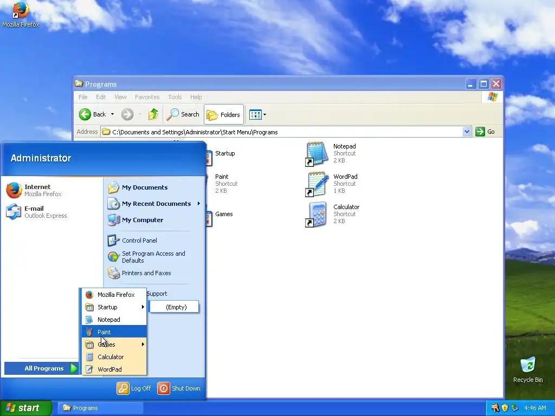Expand the Address bar dropdown
This screenshot has height=416, width=555.
[x=467, y=132]
